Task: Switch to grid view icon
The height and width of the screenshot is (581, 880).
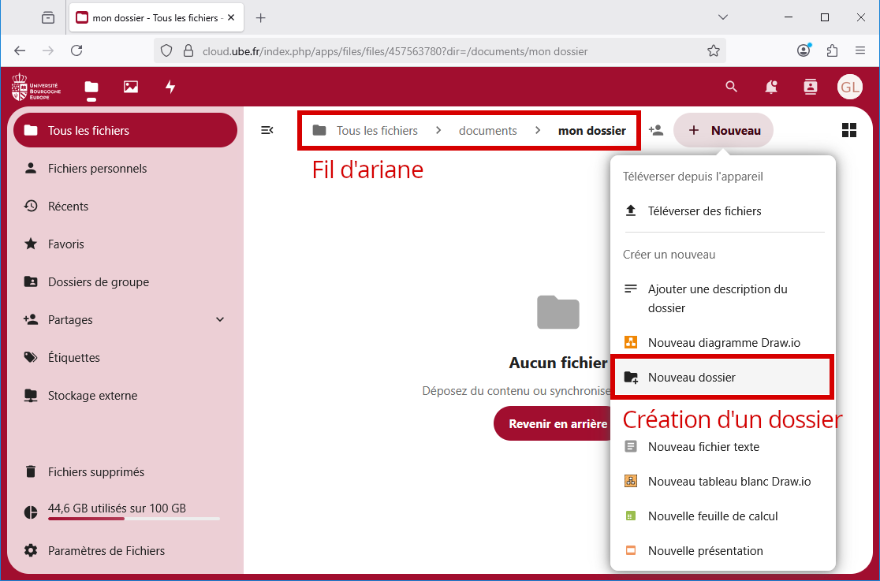Action: tap(849, 130)
